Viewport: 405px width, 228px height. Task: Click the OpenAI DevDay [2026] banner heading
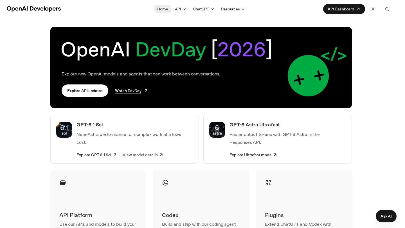pos(167,50)
